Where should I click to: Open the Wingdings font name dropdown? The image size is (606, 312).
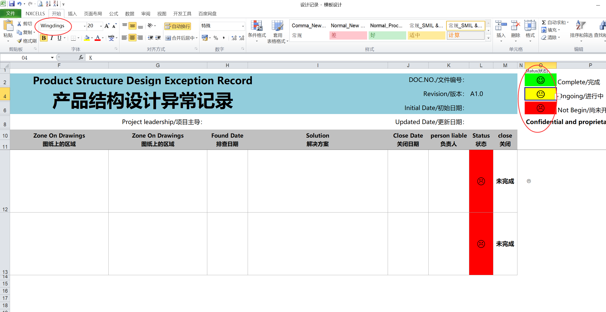click(x=85, y=26)
